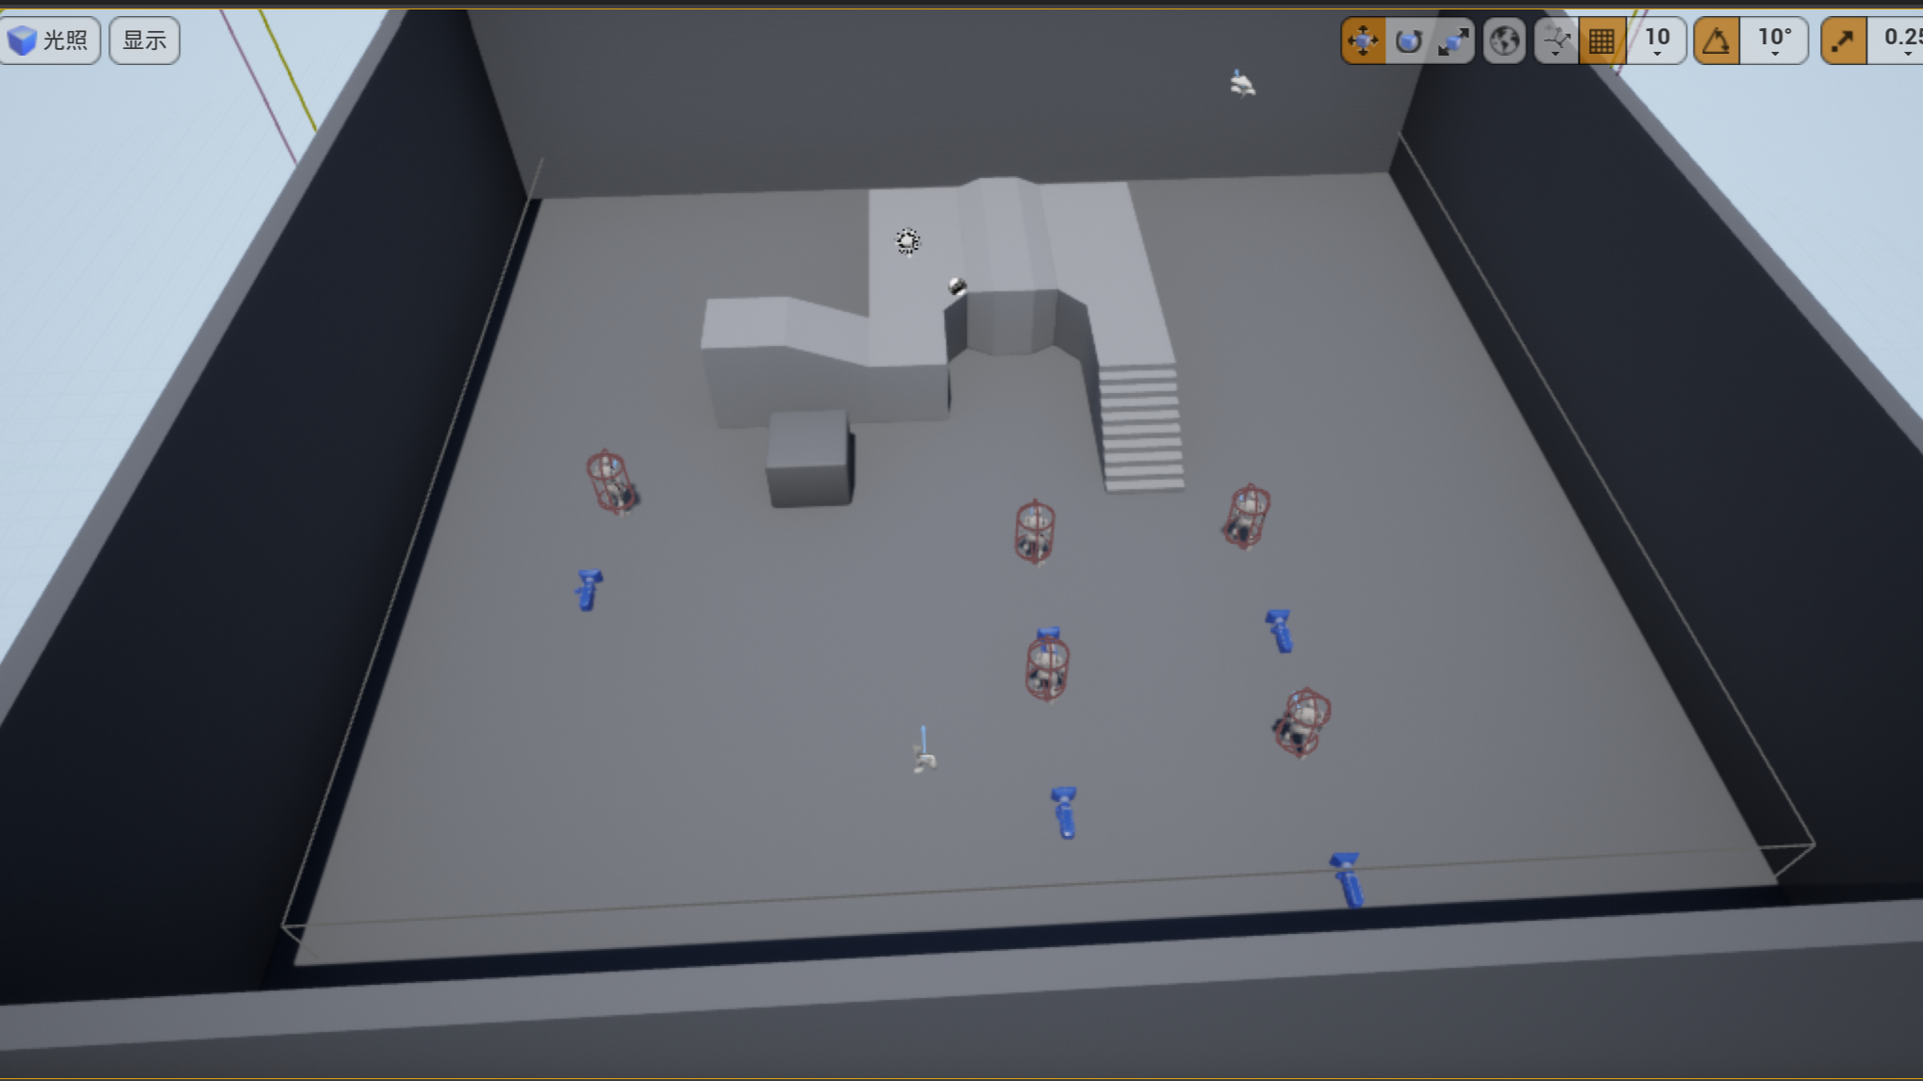This screenshot has height=1081, width=1923.
Task: Open grid snap size 10 dropdown
Action: pyautogui.click(x=1657, y=41)
